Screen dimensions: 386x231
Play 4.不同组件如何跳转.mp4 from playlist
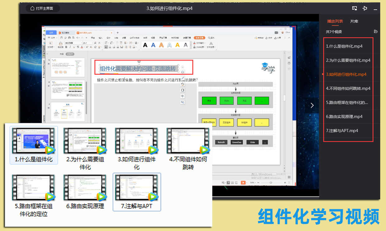(348, 88)
